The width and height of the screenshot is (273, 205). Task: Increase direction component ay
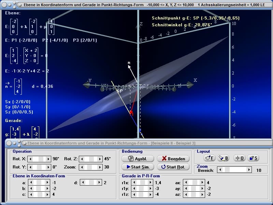(202, 188)
